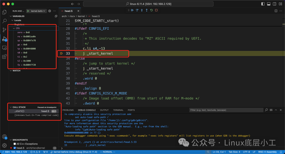Viewport: 285px width, 154px height.
Task: Switch to the TERMINAL panel tab
Action: click(x=118, y=110)
